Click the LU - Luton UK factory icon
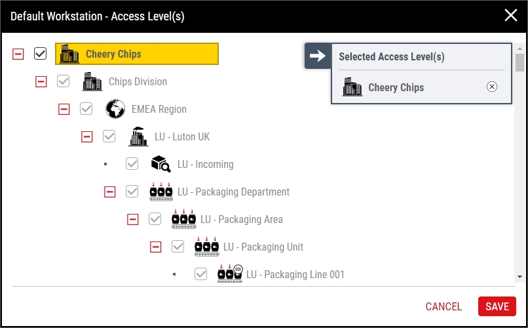 [138, 137]
